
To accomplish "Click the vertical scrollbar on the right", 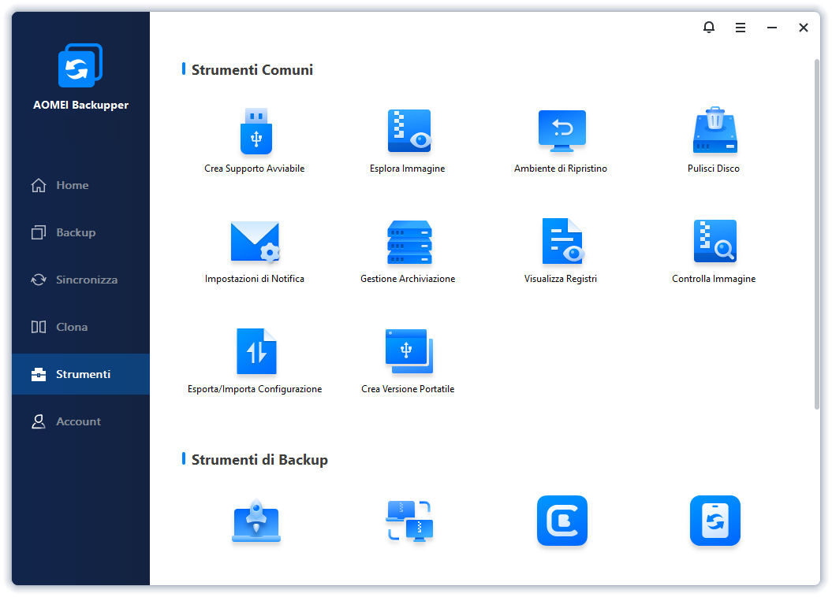I will coord(816,236).
